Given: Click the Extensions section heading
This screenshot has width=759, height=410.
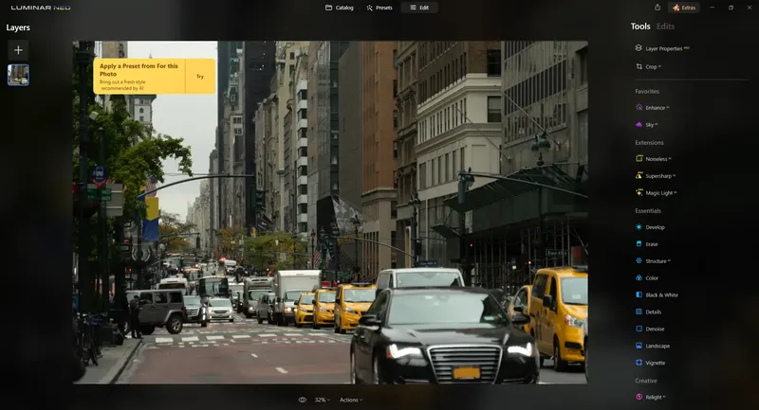Looking at the screenshot, I should click(x=649, y=142).
